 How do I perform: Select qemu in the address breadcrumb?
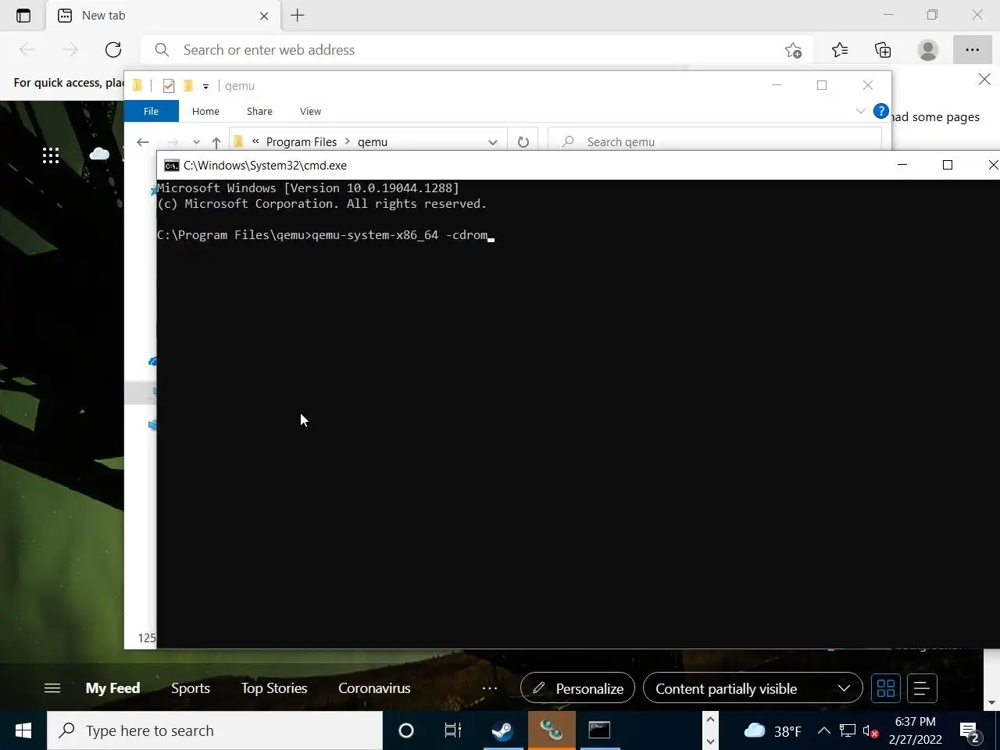(373, 142)
